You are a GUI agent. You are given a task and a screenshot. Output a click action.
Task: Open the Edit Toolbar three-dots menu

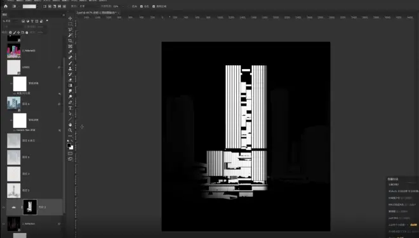click(70, 136)
